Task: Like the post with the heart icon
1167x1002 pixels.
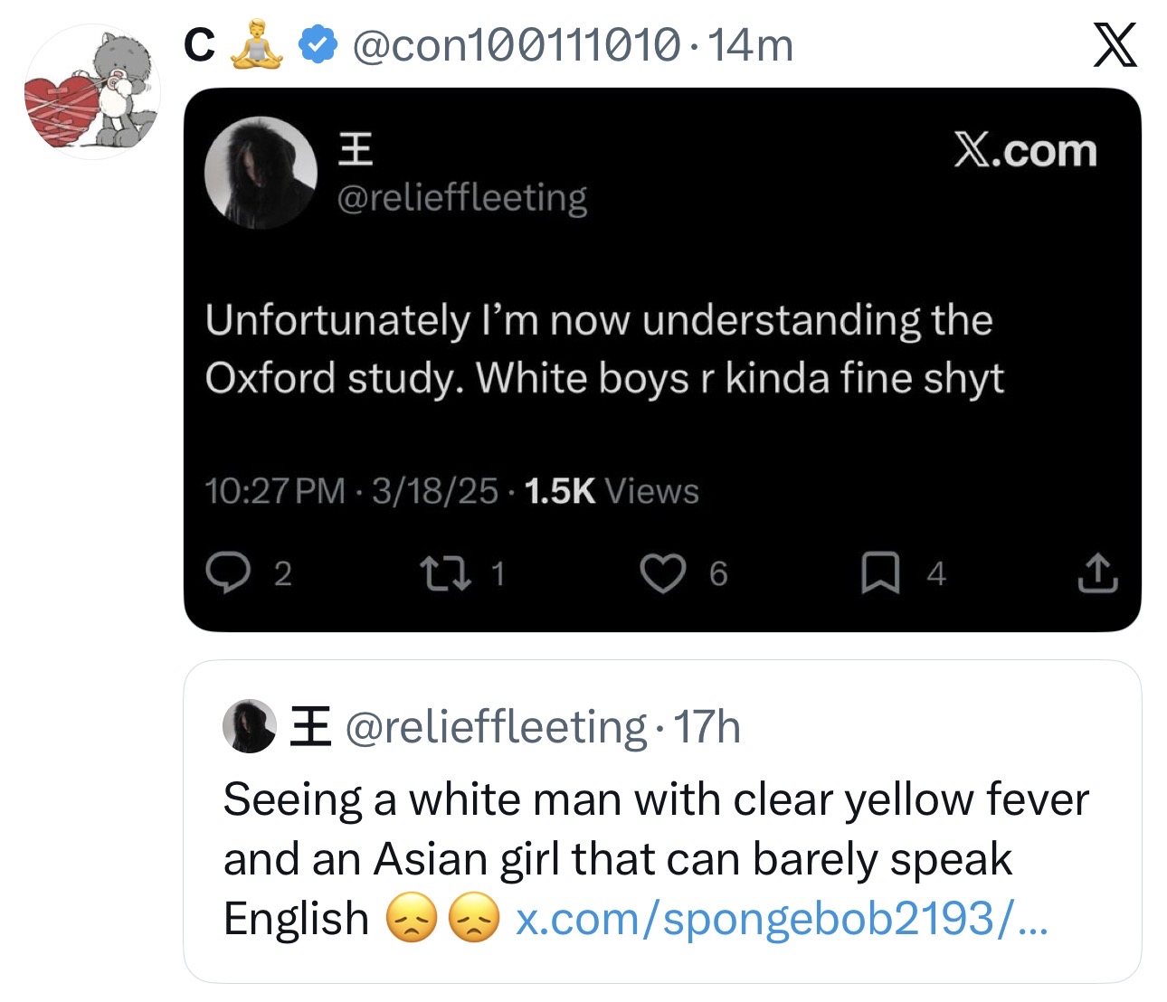Action: (x=662, y=573)
